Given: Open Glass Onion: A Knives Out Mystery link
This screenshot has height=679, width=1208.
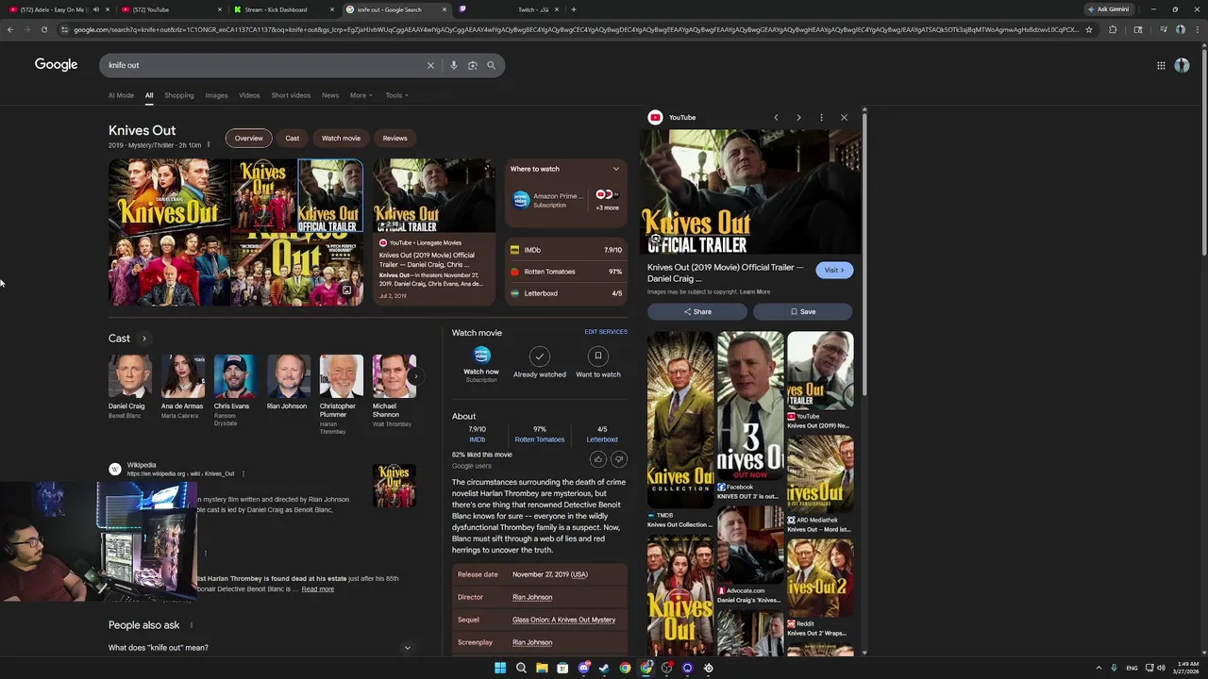Looking at the screenshot, I should [563, 620].
